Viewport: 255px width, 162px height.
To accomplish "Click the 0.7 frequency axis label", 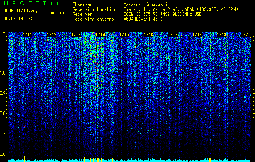I will [x=3, y=134].
